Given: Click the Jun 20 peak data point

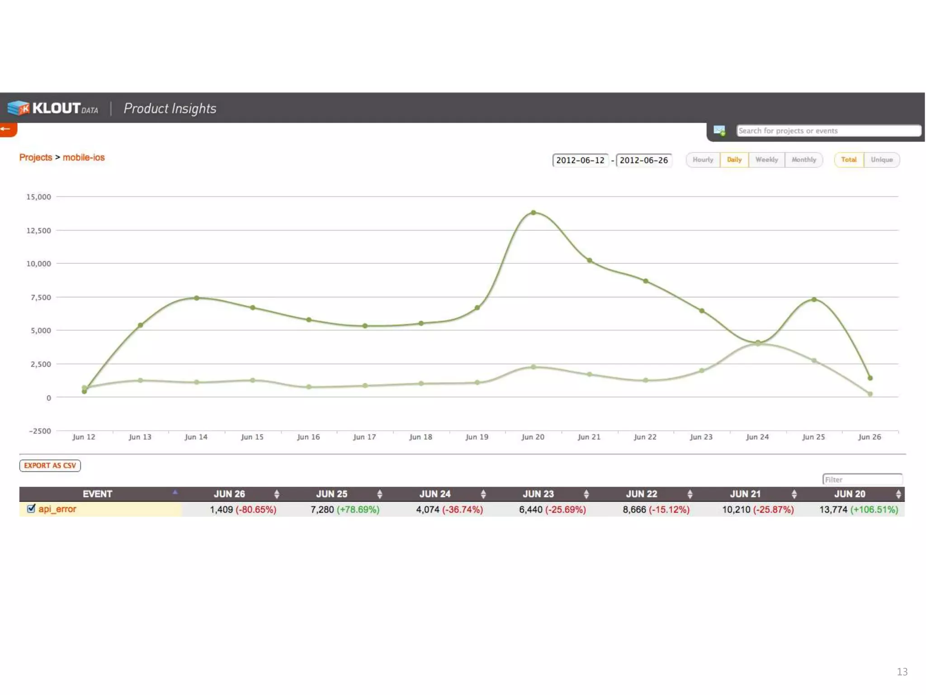Looking at the screenshot, I should point(534,212).
